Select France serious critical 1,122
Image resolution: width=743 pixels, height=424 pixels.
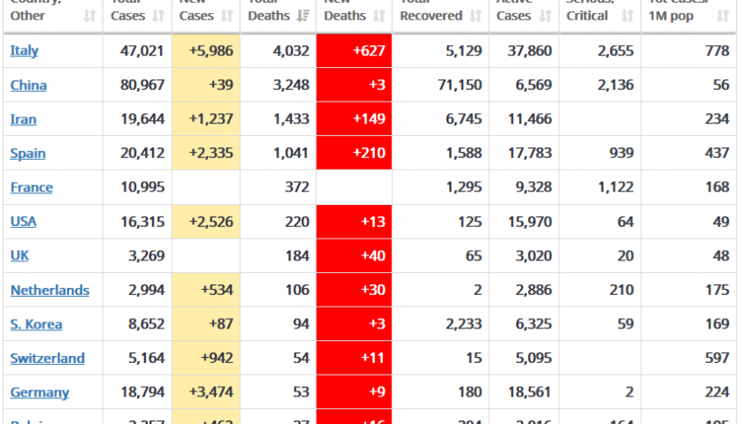tap(615, 187)
